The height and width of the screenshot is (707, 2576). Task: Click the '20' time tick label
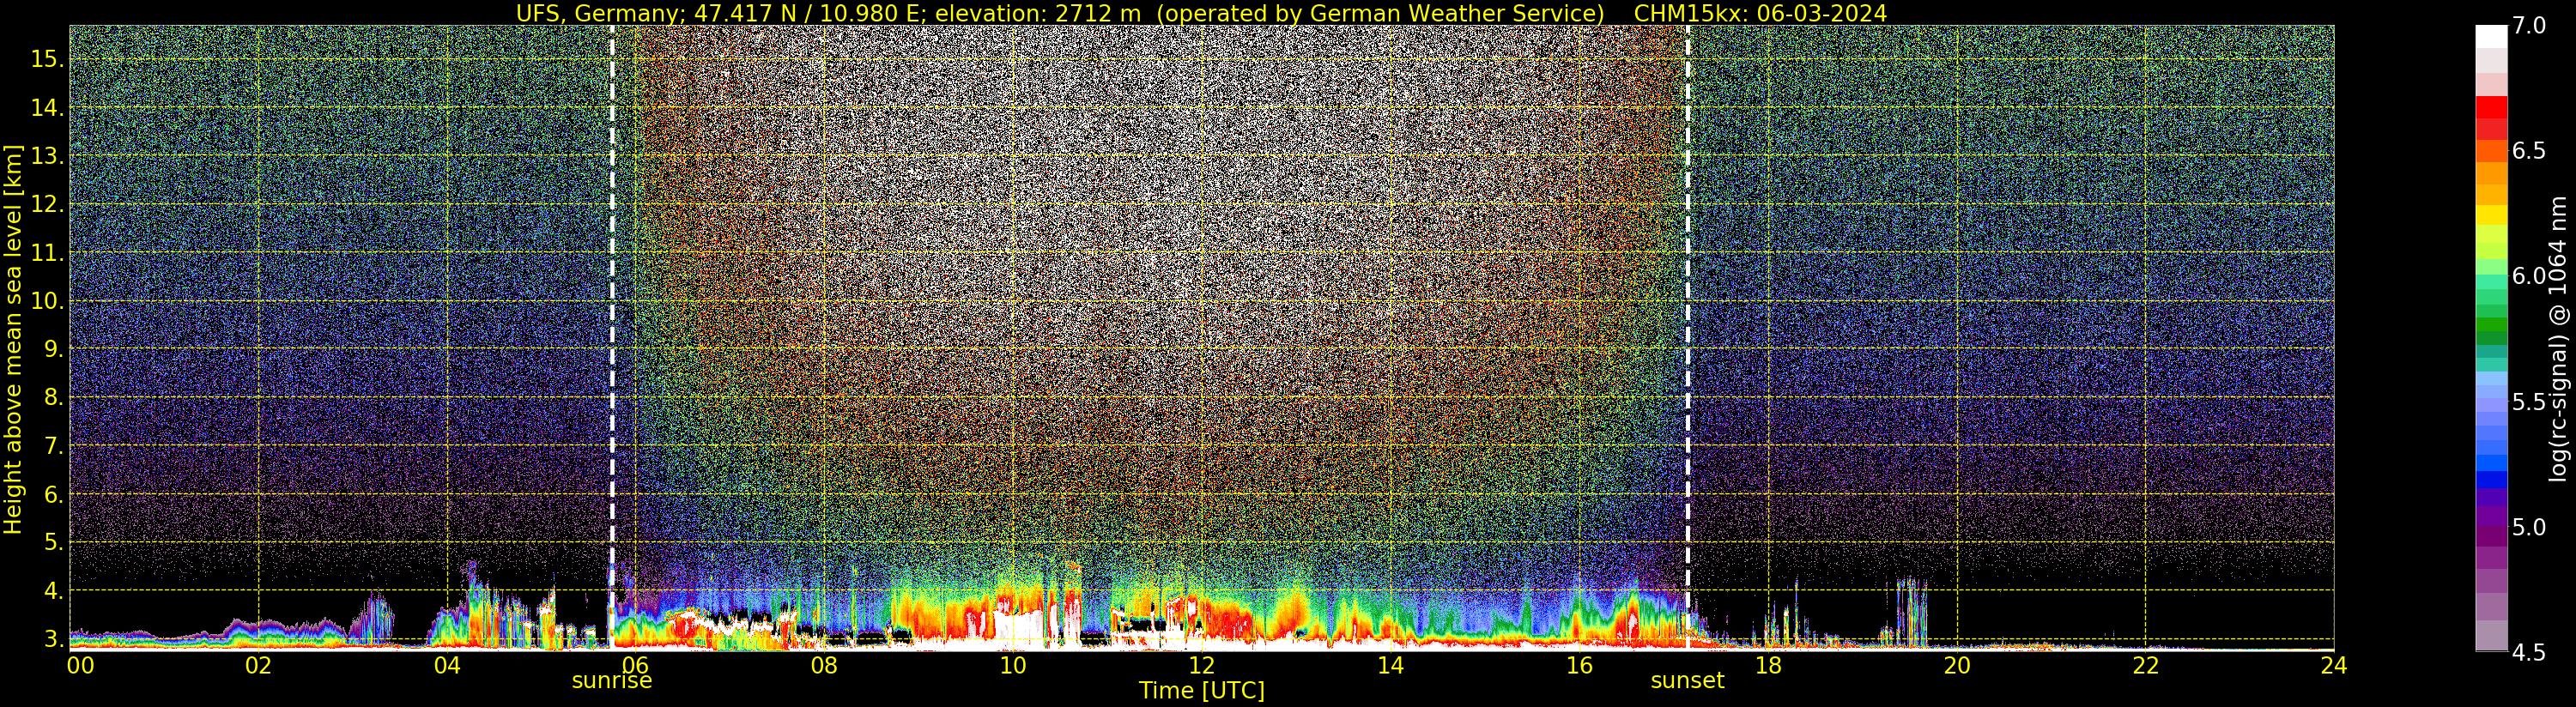(1956, 666)
